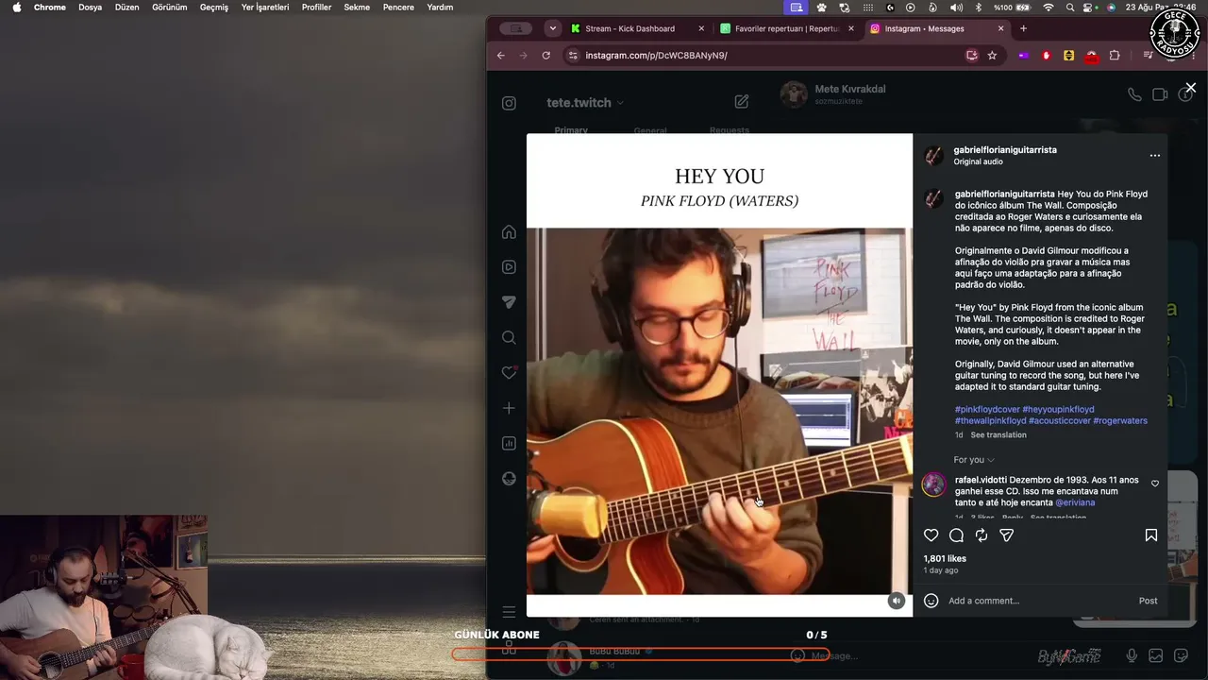Save the post with the bookmark icon
Image resolution: width=1208 pixels, height=680 pixels.
tap(1151, 535)
